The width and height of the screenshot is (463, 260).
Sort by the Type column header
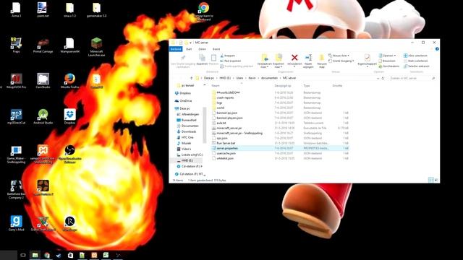(307, 85)
